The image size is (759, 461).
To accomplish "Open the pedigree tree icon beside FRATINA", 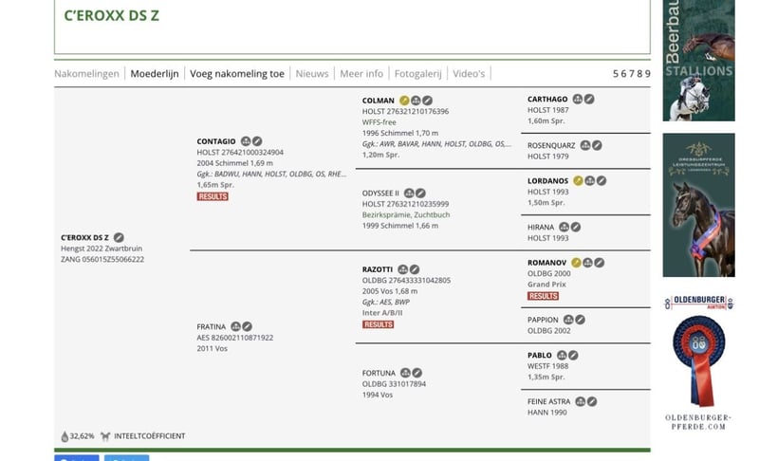I will pos(236,327).
